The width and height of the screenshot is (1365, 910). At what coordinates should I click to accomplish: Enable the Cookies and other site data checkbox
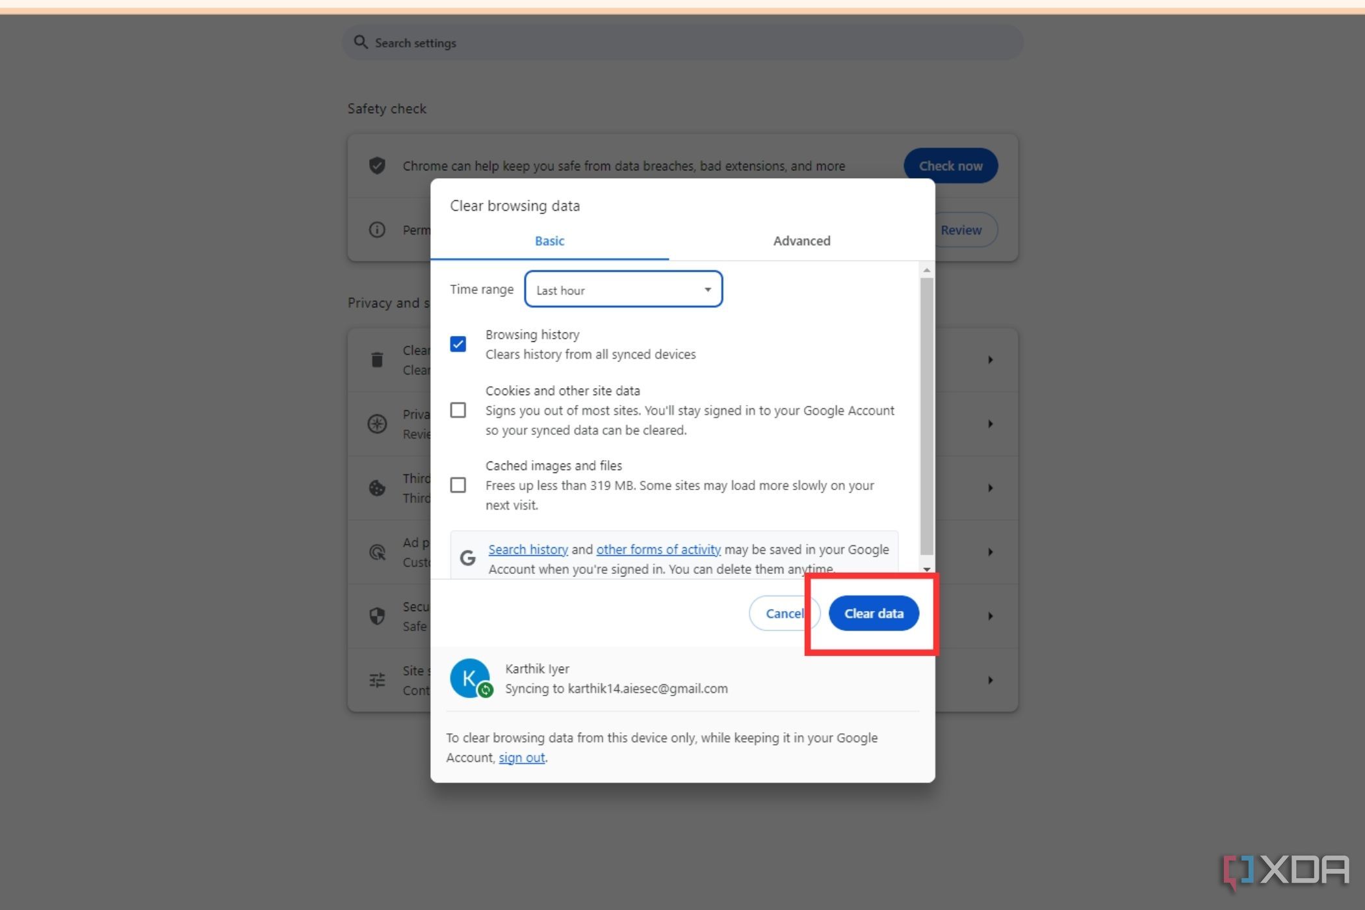coord(457,409)
